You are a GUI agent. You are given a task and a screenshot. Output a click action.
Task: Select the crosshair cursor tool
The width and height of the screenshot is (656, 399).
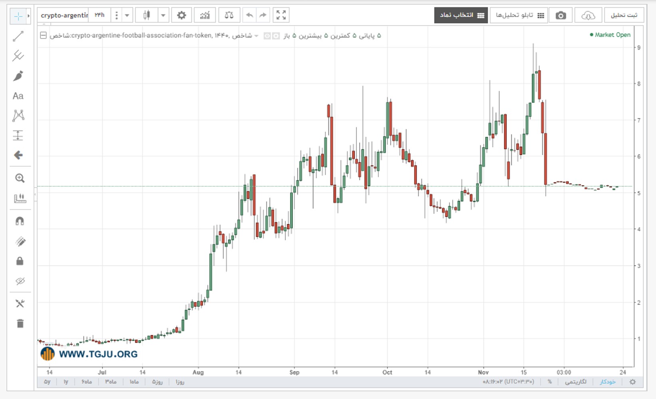click(x=18, y=16)
